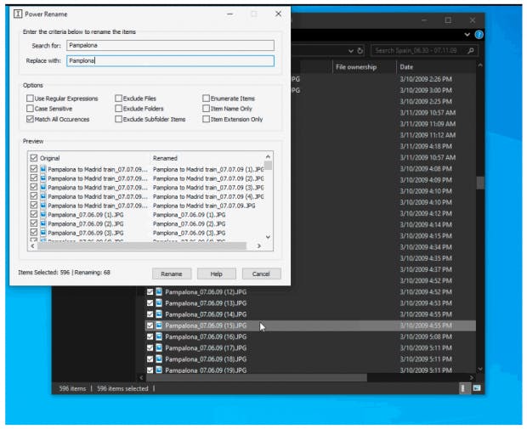Select Pampalona_07.06.09 (19).JPG in Explorer

point(310,370)
